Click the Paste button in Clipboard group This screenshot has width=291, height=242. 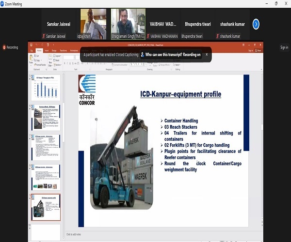coord(31,60)
